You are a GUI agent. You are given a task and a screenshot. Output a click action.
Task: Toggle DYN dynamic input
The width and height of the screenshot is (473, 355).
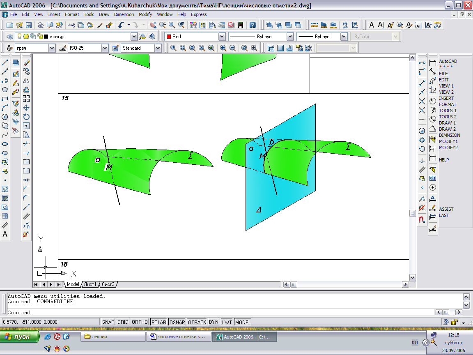[214, 322]
